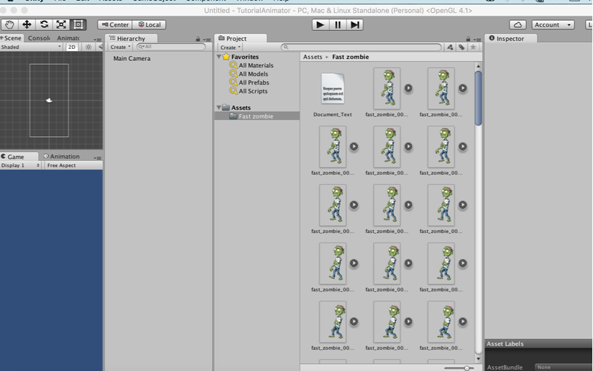Screen dimensions: 593x371
Task: Click the asset grid vertical scrollbar
Action: [478, 98]
